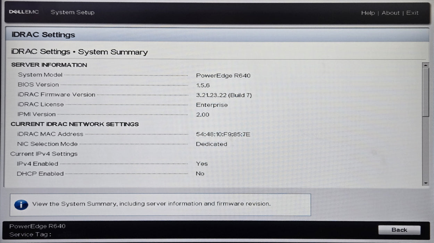Select the IPv4 Enabled value Yes
The image size is (434, 243).
202,164
